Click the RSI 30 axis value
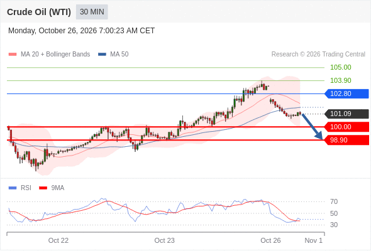The height and width of the screenshot is (251, 371). [334, 225]
